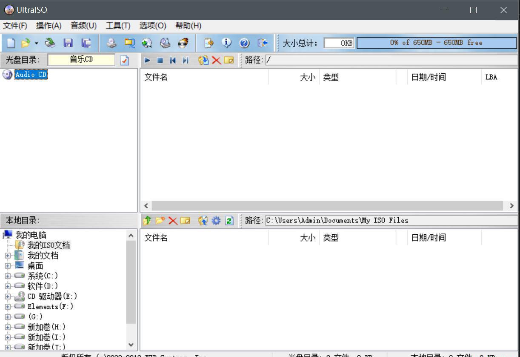Click the New blank document icon
Viewport: 520px width, 357px height.
click(11, 43)
